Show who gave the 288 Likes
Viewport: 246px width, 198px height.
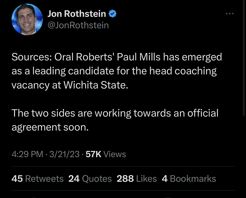pyautogui.click(x=137, y=179)
